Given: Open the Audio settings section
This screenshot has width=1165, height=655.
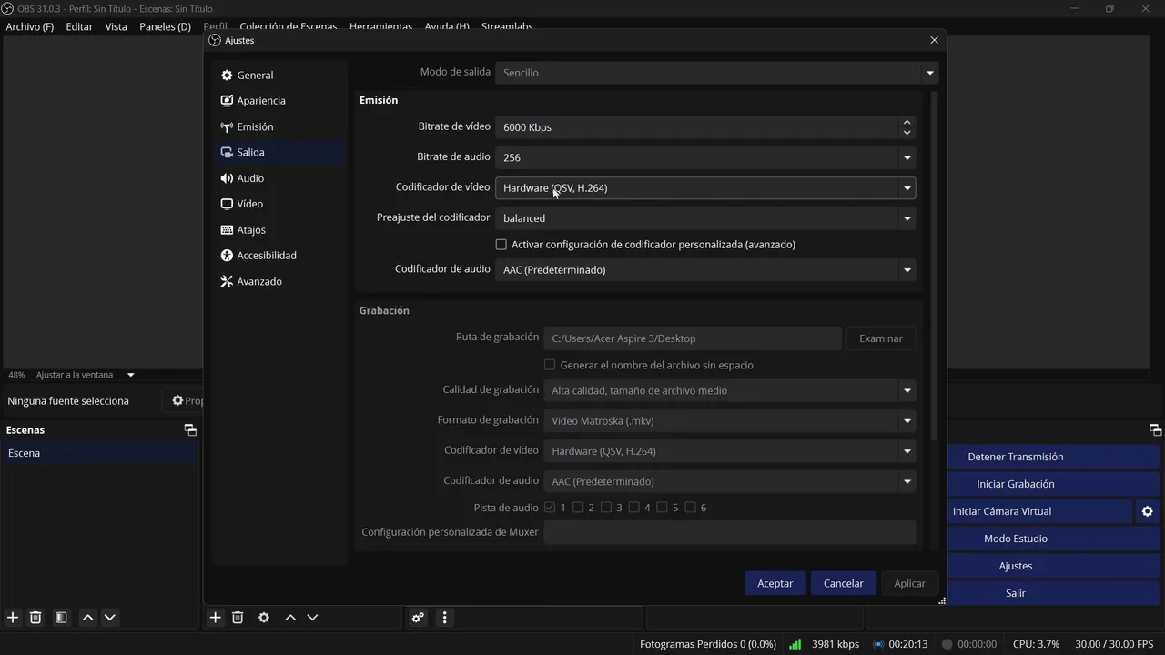Looking at the screenshot, I should click(x=279, y=178).
